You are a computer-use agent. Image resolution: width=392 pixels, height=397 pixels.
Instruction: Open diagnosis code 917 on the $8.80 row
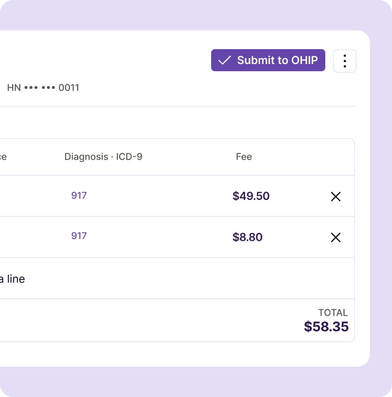tap(79, 236)
